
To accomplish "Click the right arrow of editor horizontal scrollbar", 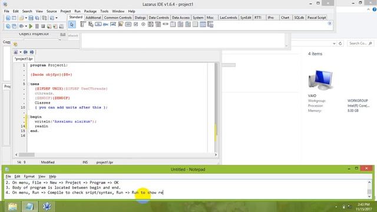I will [216, 155].
